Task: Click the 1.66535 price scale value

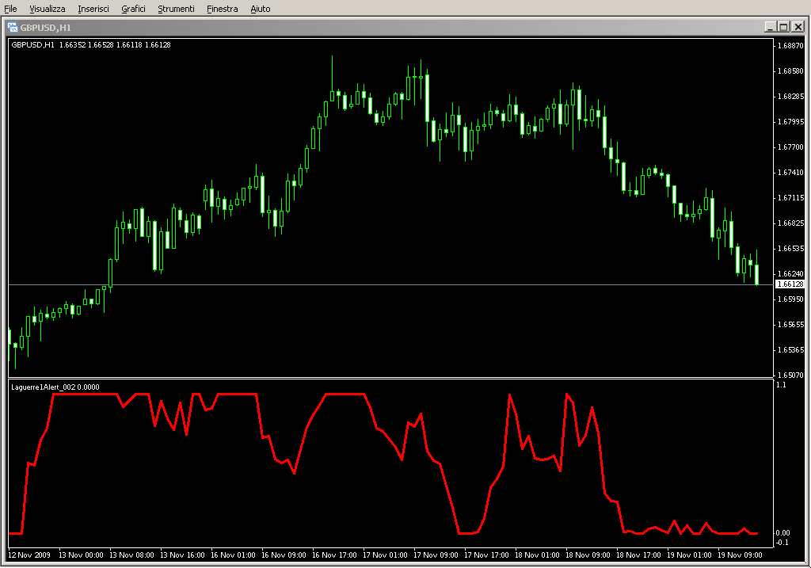Action: (x=791, y=248)
